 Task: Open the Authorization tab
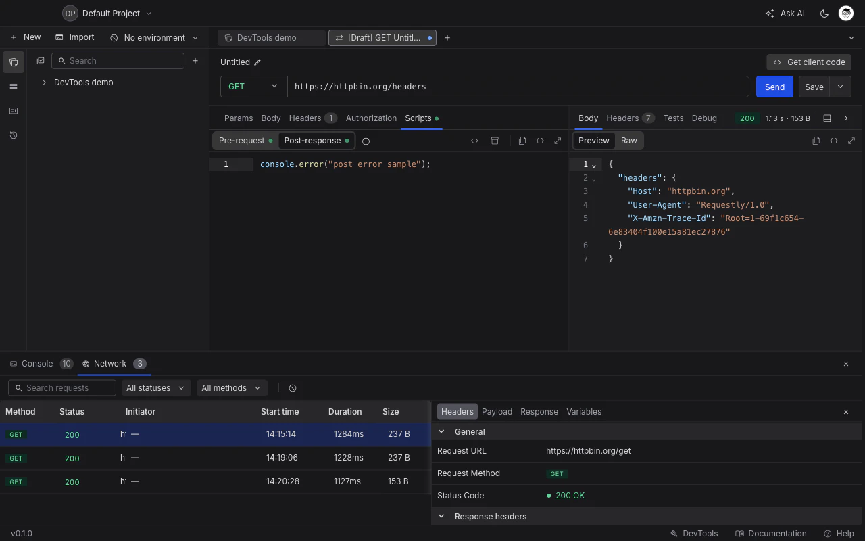coord(371,118)
